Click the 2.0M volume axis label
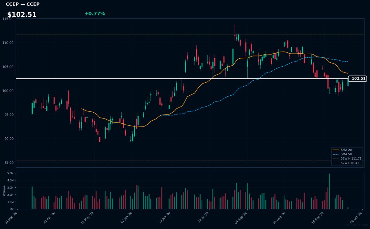The width and height of the screenshot is (370, 229). click(x=10, y=195)
